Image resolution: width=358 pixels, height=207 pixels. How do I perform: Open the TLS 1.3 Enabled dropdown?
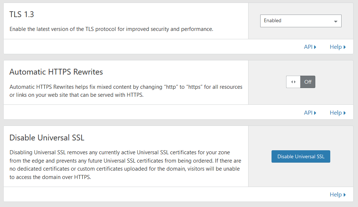(x=301, y=21)
